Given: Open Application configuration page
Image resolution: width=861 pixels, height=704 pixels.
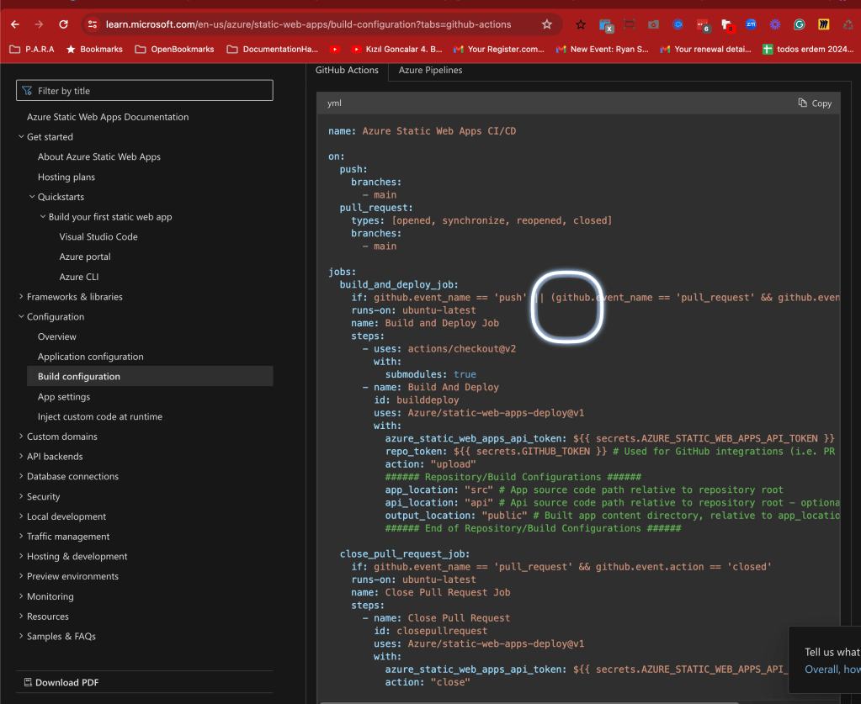Looking at the screenshot, I should point(90,357).
